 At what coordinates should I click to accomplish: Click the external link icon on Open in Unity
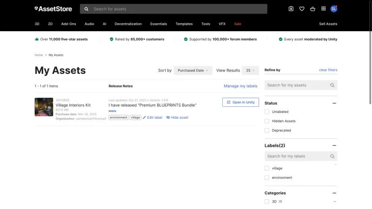point(228,102)
